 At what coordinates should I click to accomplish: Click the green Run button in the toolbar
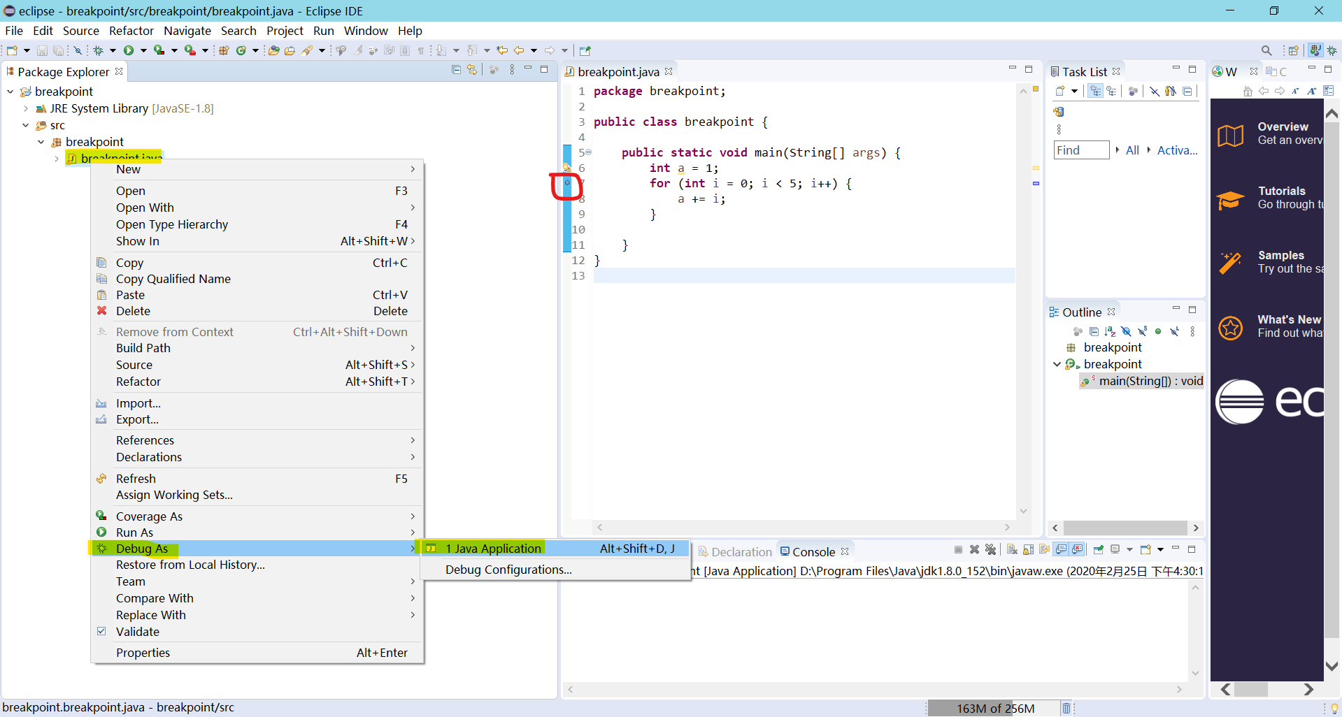pos(129,50)
